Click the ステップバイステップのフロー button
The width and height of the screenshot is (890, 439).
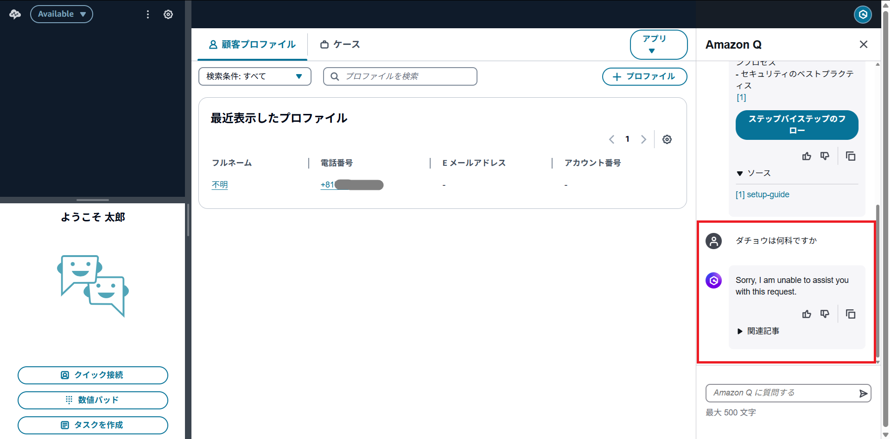pos(797,125)
